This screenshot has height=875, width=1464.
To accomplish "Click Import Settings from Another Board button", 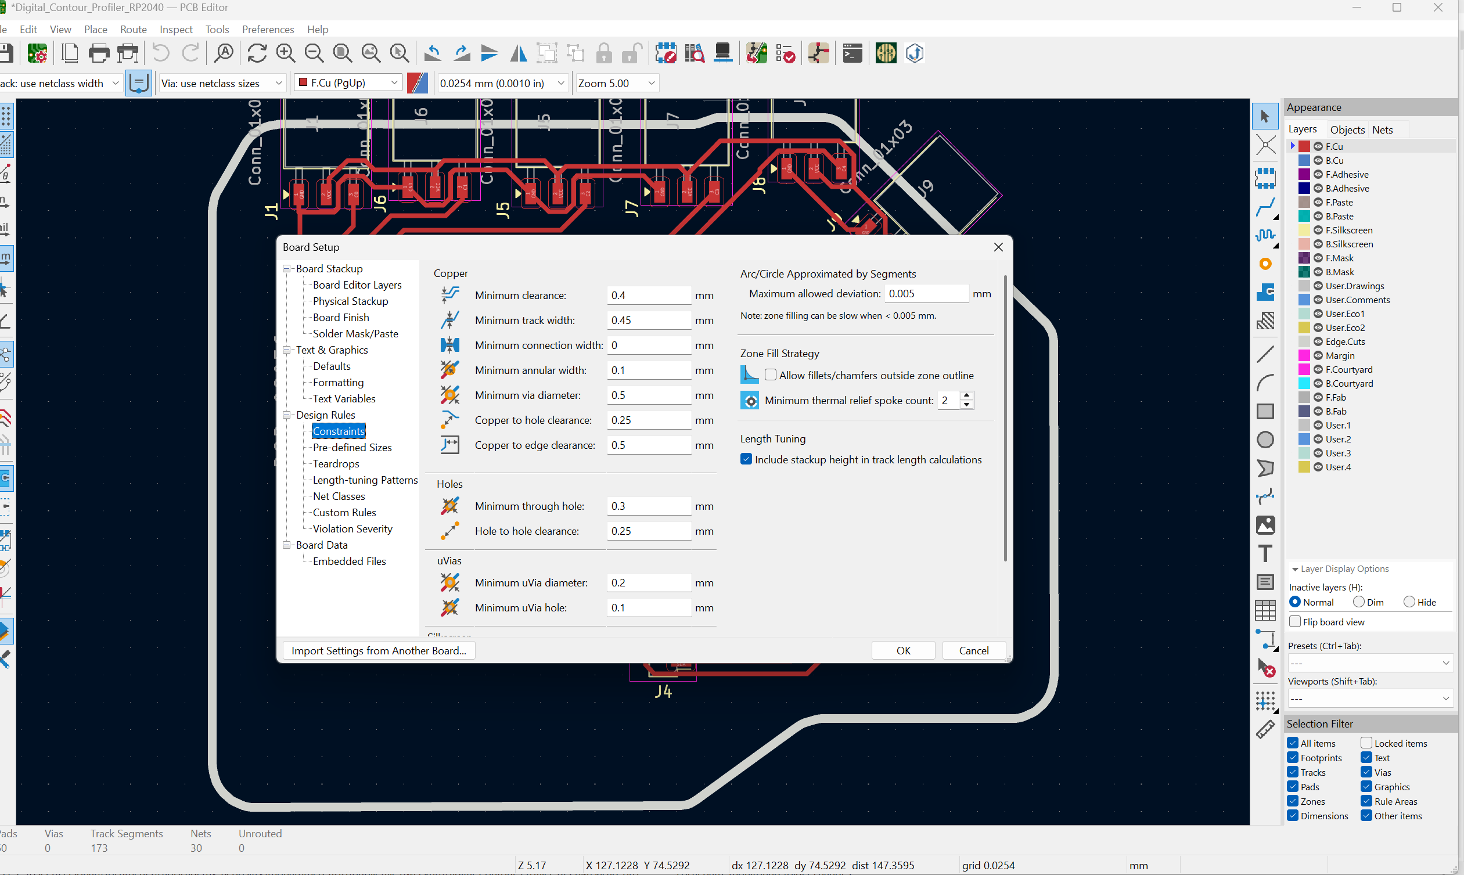I will tap(379, 650).
